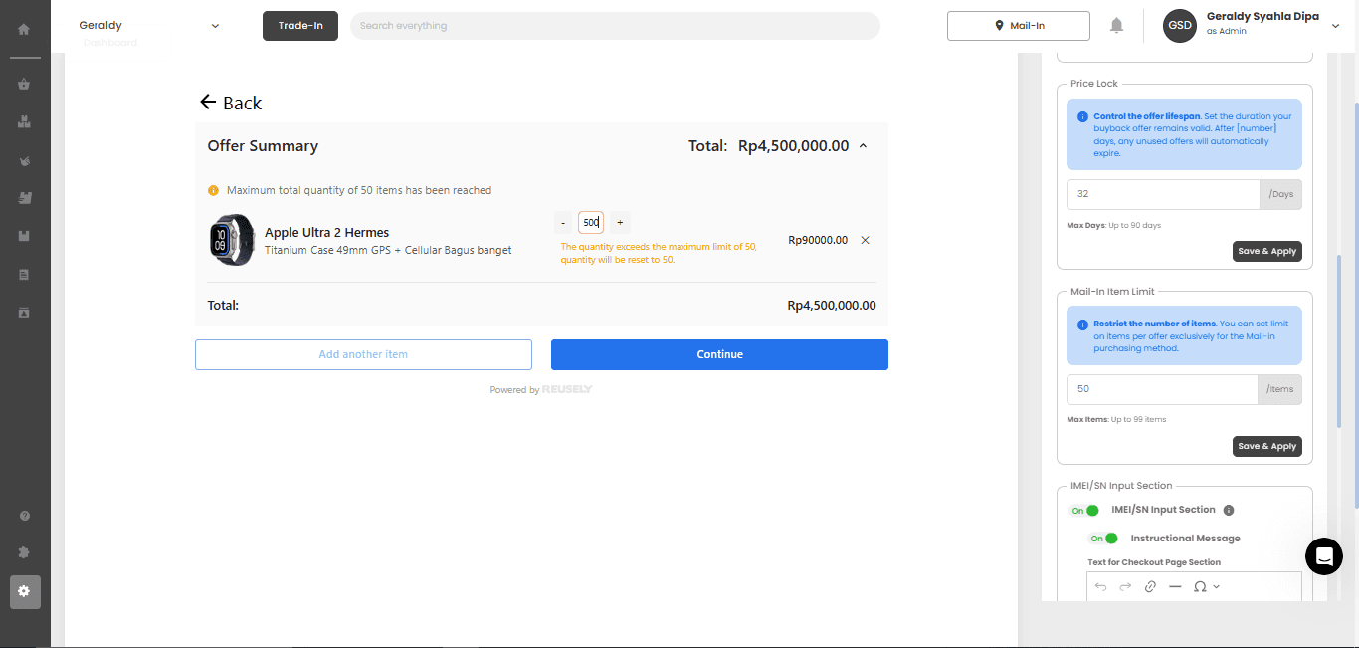Open the Home icon in the sidebar
1359x648 pixels.
(x=24, y=29)
